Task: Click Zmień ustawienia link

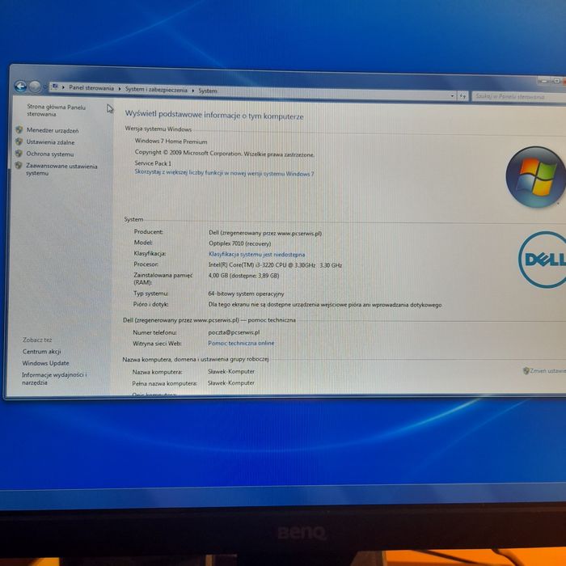Action: [x=548, y=370]
